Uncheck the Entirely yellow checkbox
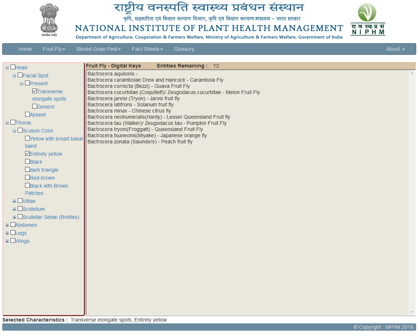The width and height of the screenshot is (418, 335). [x=28, y=154]
